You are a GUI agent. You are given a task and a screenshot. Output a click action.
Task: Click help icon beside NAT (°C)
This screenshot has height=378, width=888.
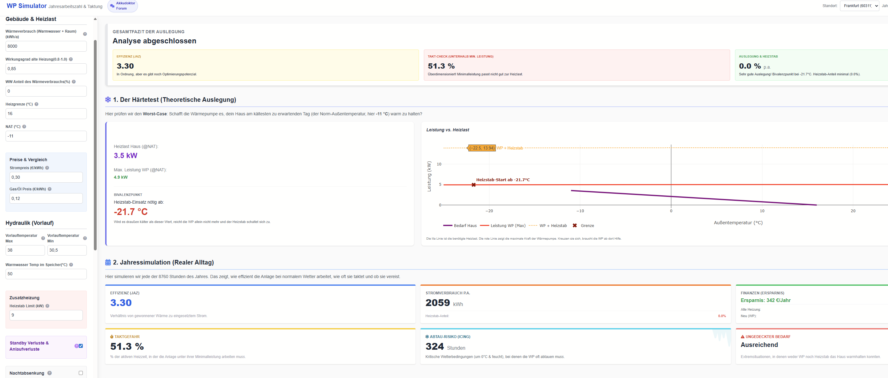coord(24,126)
